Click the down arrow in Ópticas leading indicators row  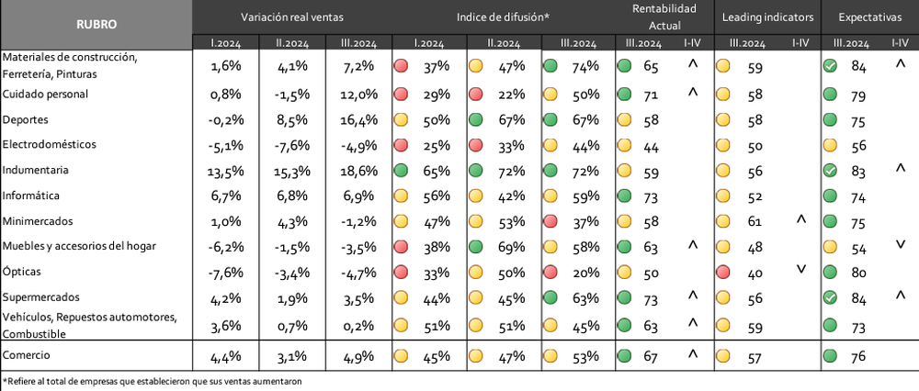[x=801, y=269]
